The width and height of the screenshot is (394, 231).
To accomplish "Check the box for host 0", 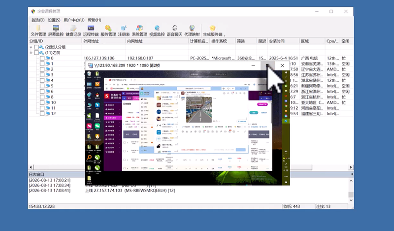I will coord(42,58).
